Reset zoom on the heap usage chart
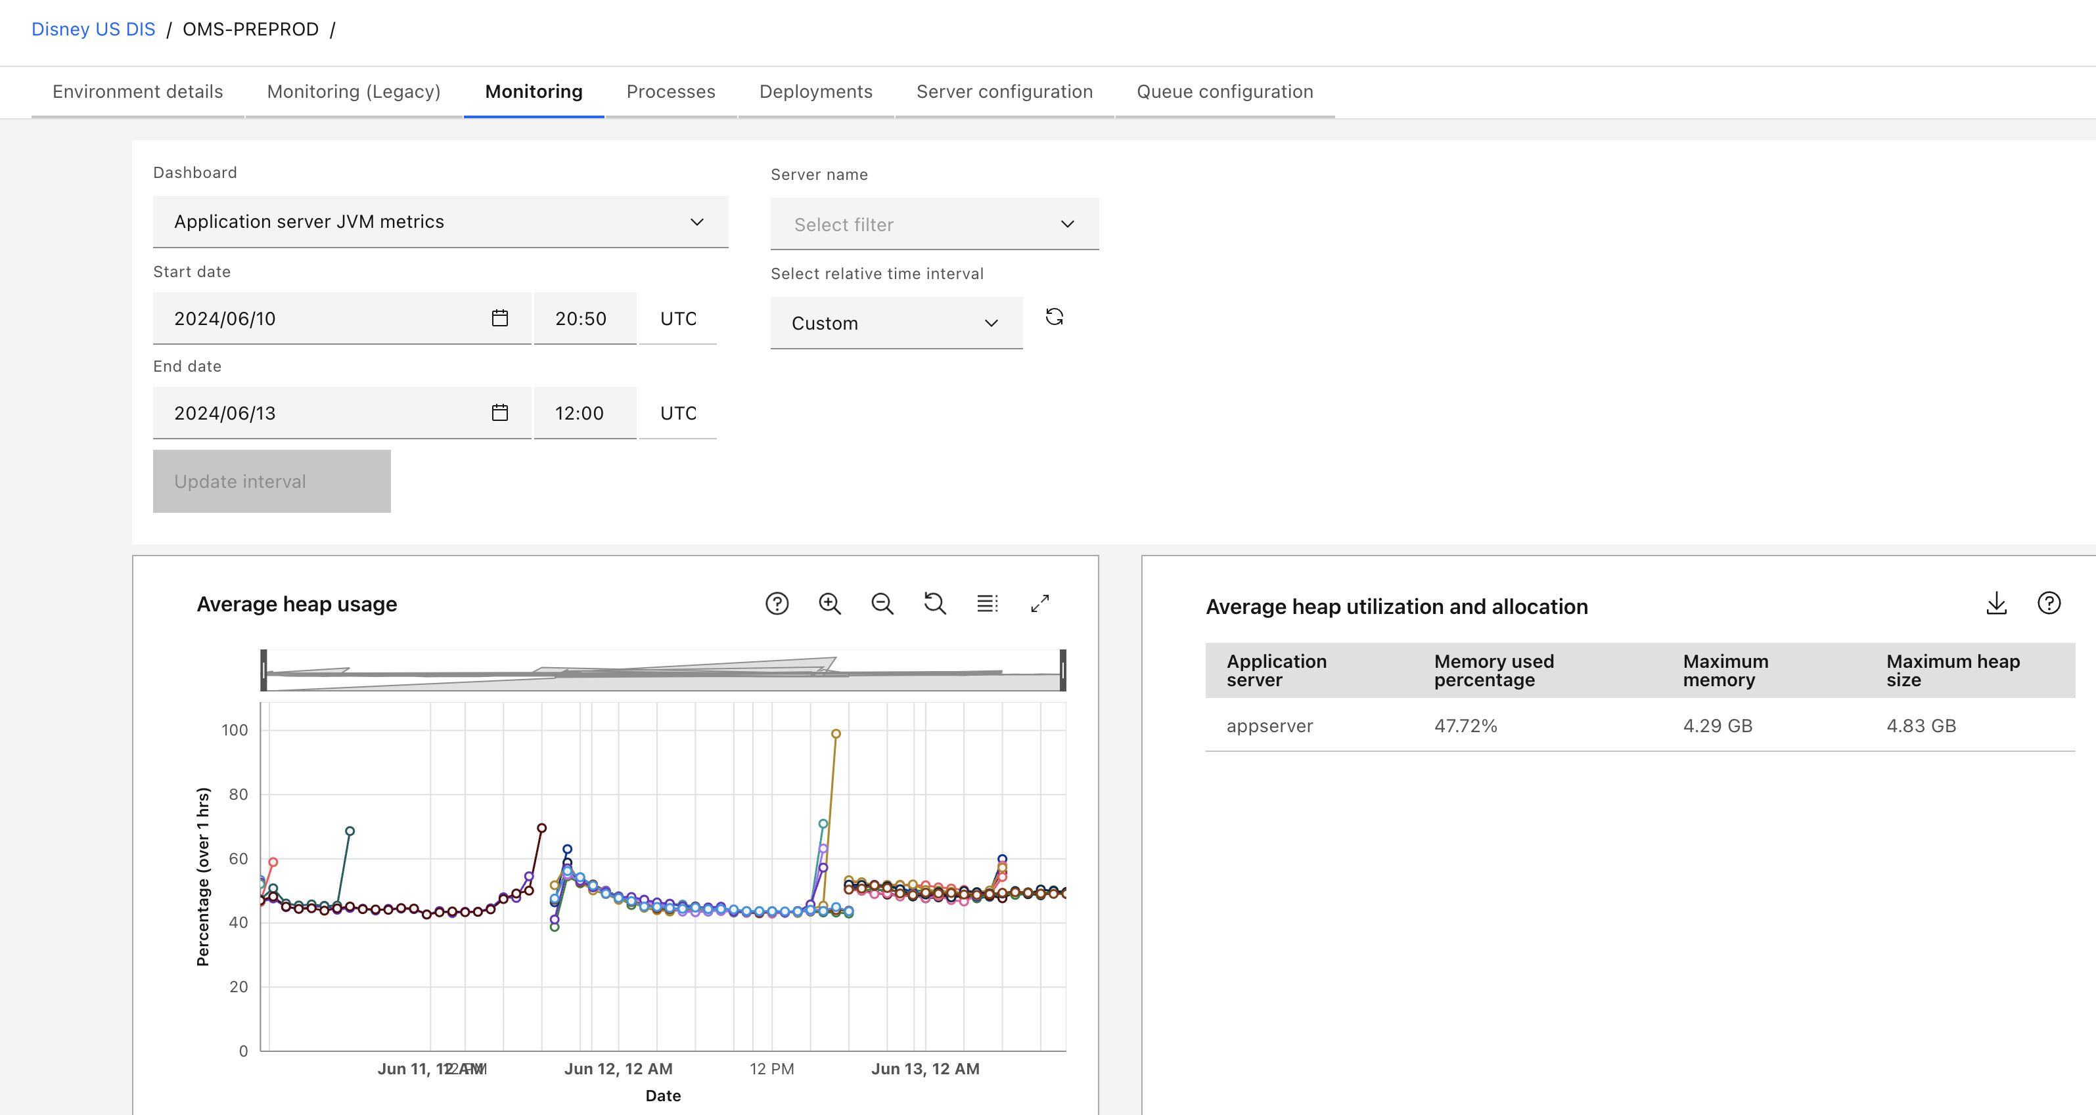The width and height of the screenshot is (2096, 1115). point(935,603)
